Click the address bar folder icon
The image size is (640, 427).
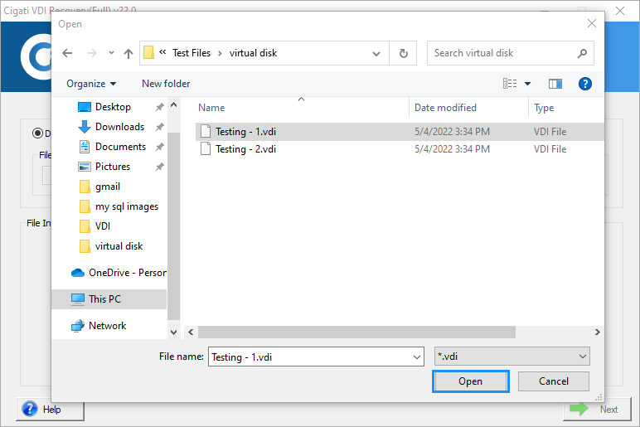tap(148, 53)
